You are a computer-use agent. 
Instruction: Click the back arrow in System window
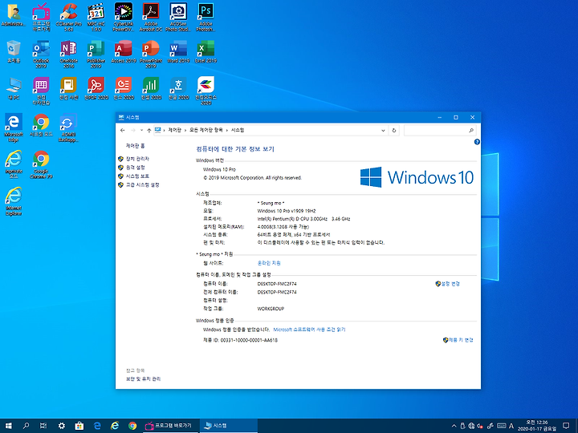(x=122, y=131)
